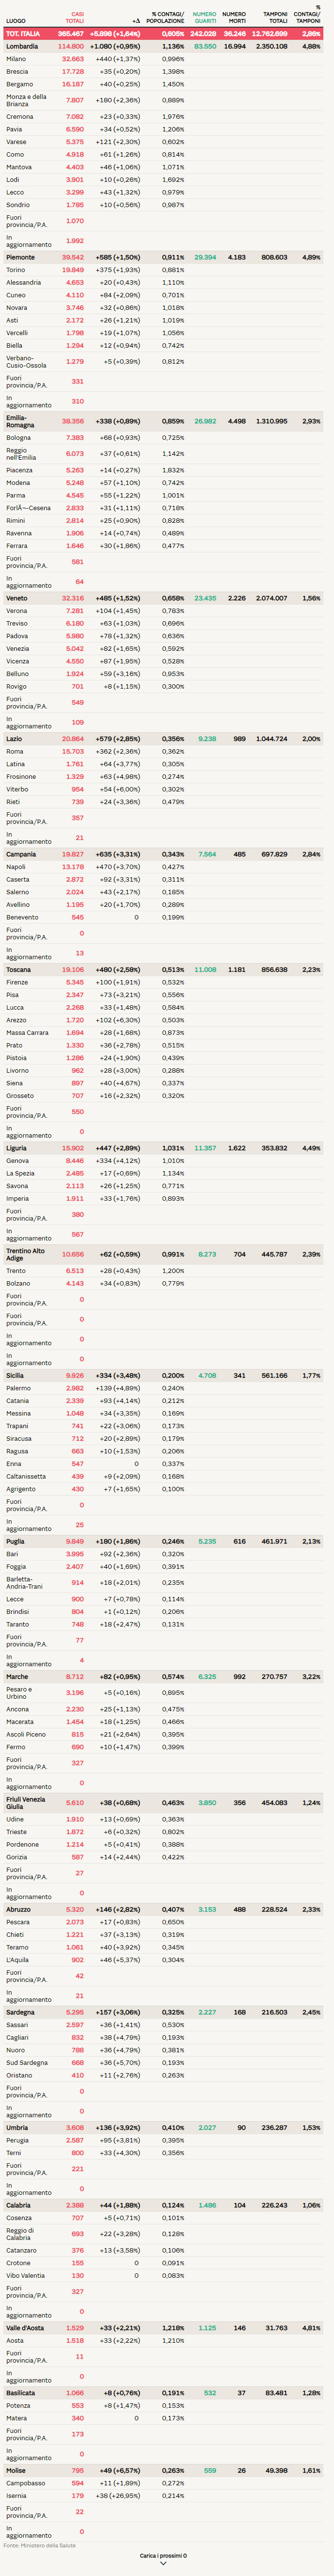Select the Napoli province row
Viewport: 334px width, 2576px height.
point(15,867)
